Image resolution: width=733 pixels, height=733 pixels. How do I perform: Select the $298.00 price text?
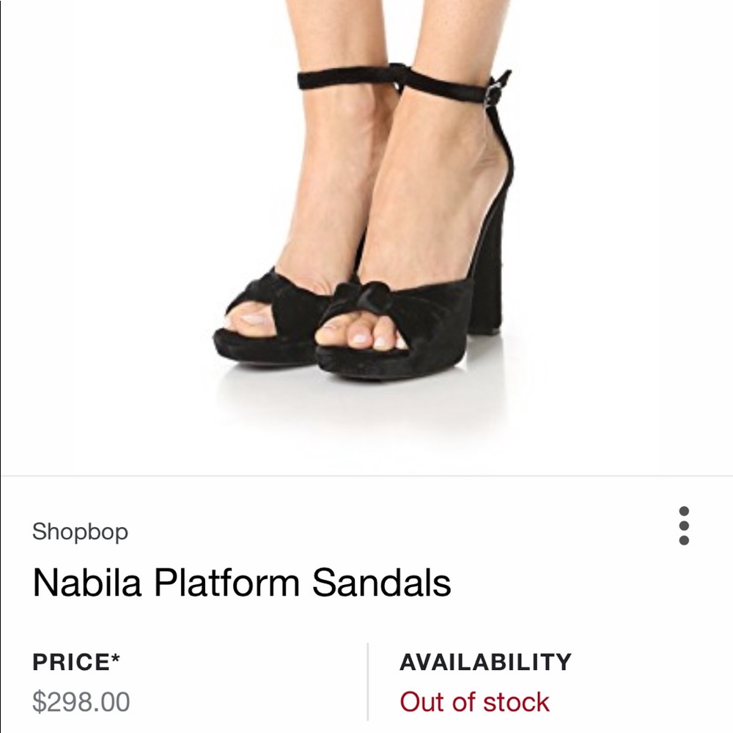click(x=81, y=701)
